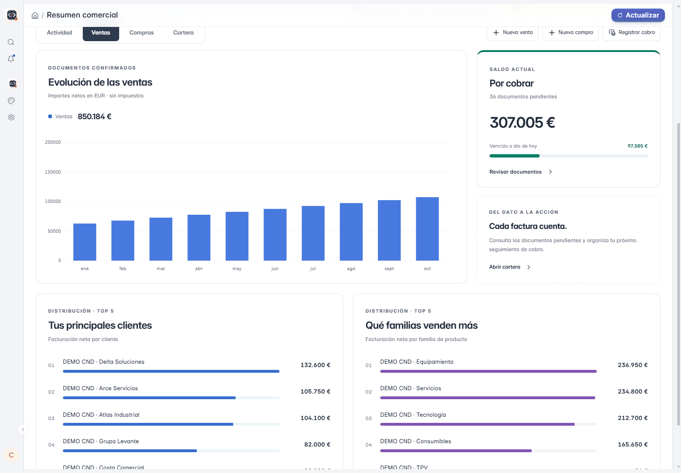Viewport: 681px width, 473px height.
Task: Click the DEMO CND · Equipamiento family
Action: 417,362
